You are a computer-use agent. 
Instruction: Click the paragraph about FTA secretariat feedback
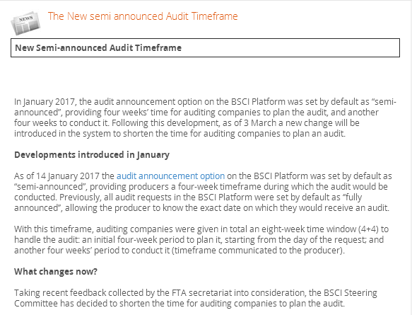coord(196,298)
